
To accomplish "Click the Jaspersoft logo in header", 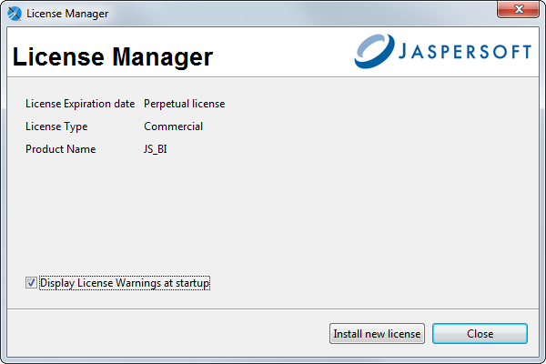I will point(442,52).
